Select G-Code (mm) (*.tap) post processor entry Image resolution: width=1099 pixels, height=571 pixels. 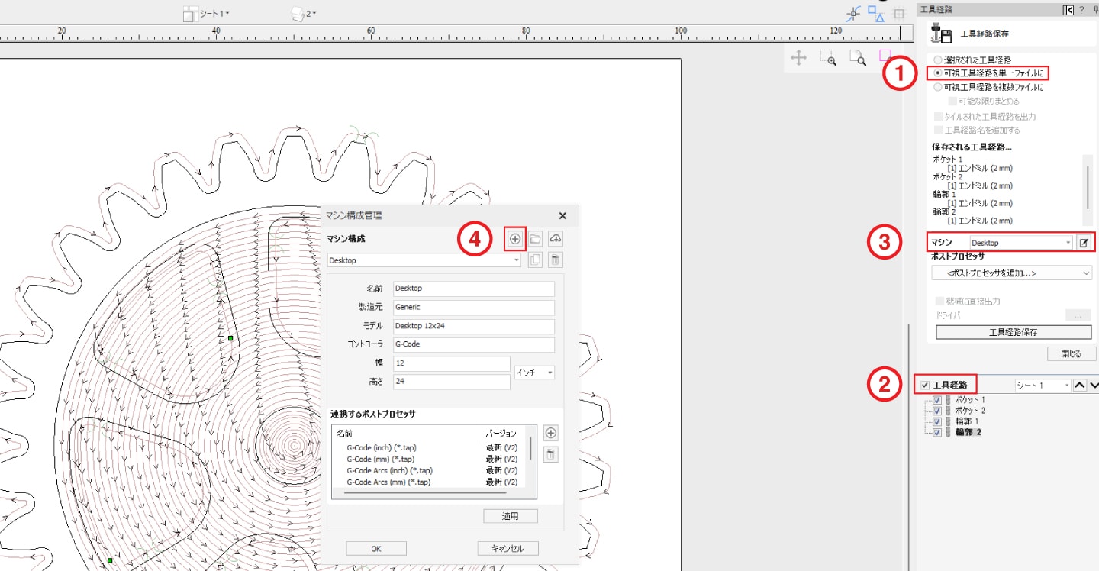pos(380,459)
